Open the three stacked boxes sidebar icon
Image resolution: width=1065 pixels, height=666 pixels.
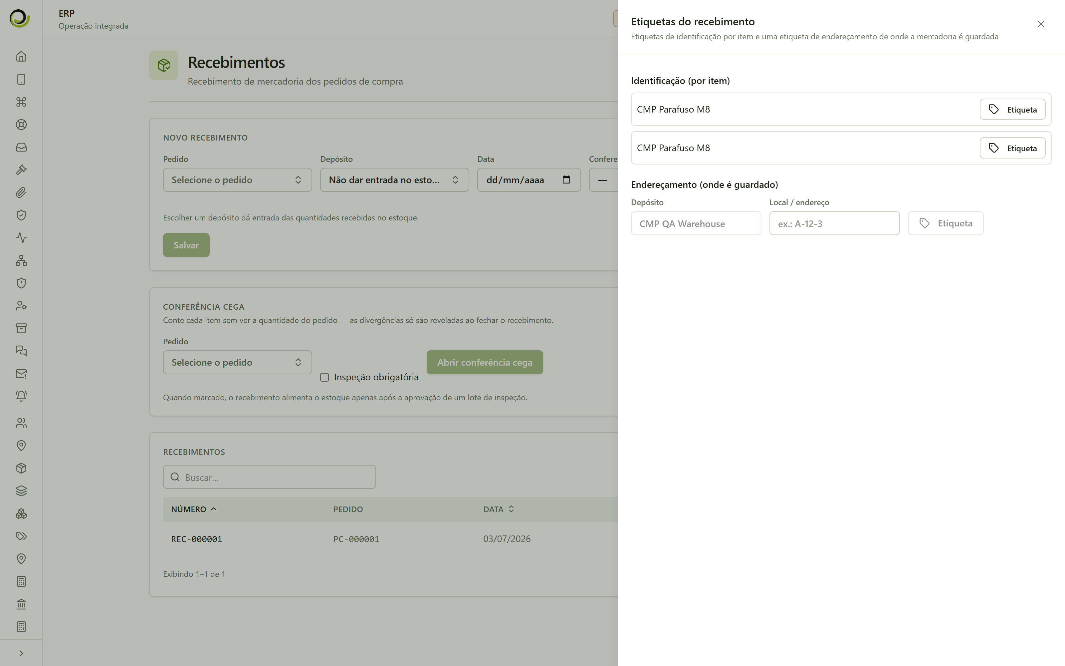click(x=21, y=513)
